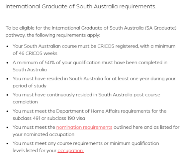Image resolution: width=184 pixels, height=155 pixels.
Task: Click the 'period of study' text
Action: click(x=30, y=86)
